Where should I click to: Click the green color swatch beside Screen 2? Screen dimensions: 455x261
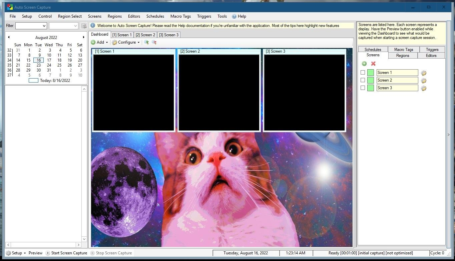(x=370, y=80)
